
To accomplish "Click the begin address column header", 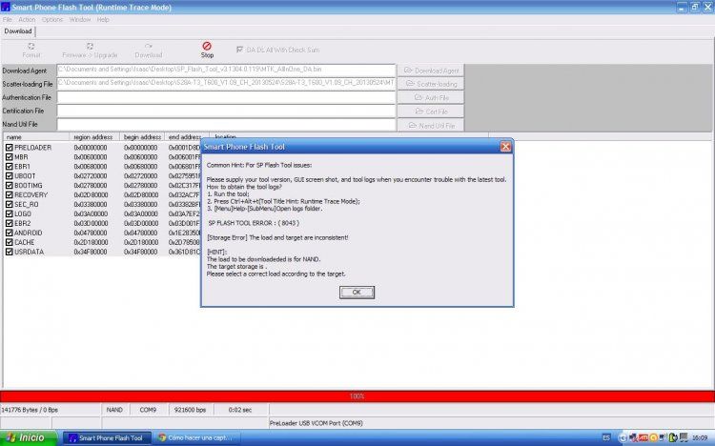I will 142,137.
